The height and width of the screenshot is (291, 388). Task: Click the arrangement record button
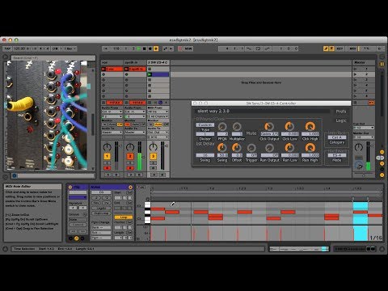coord(150,48)
